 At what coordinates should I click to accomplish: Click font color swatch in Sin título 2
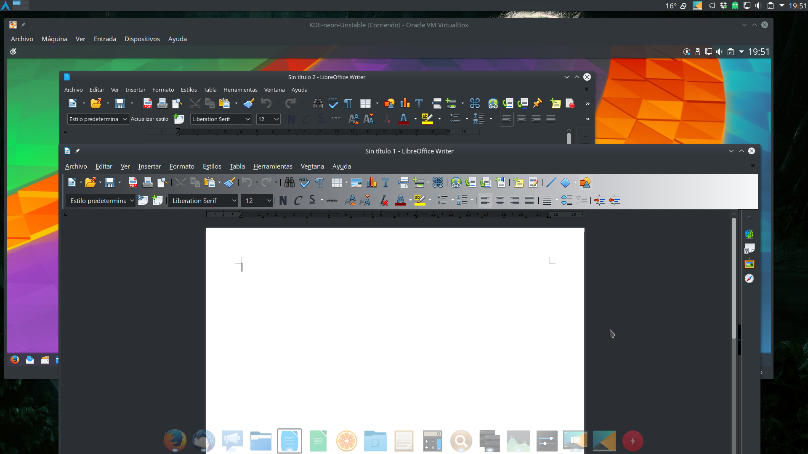click(x=404, y=119)
